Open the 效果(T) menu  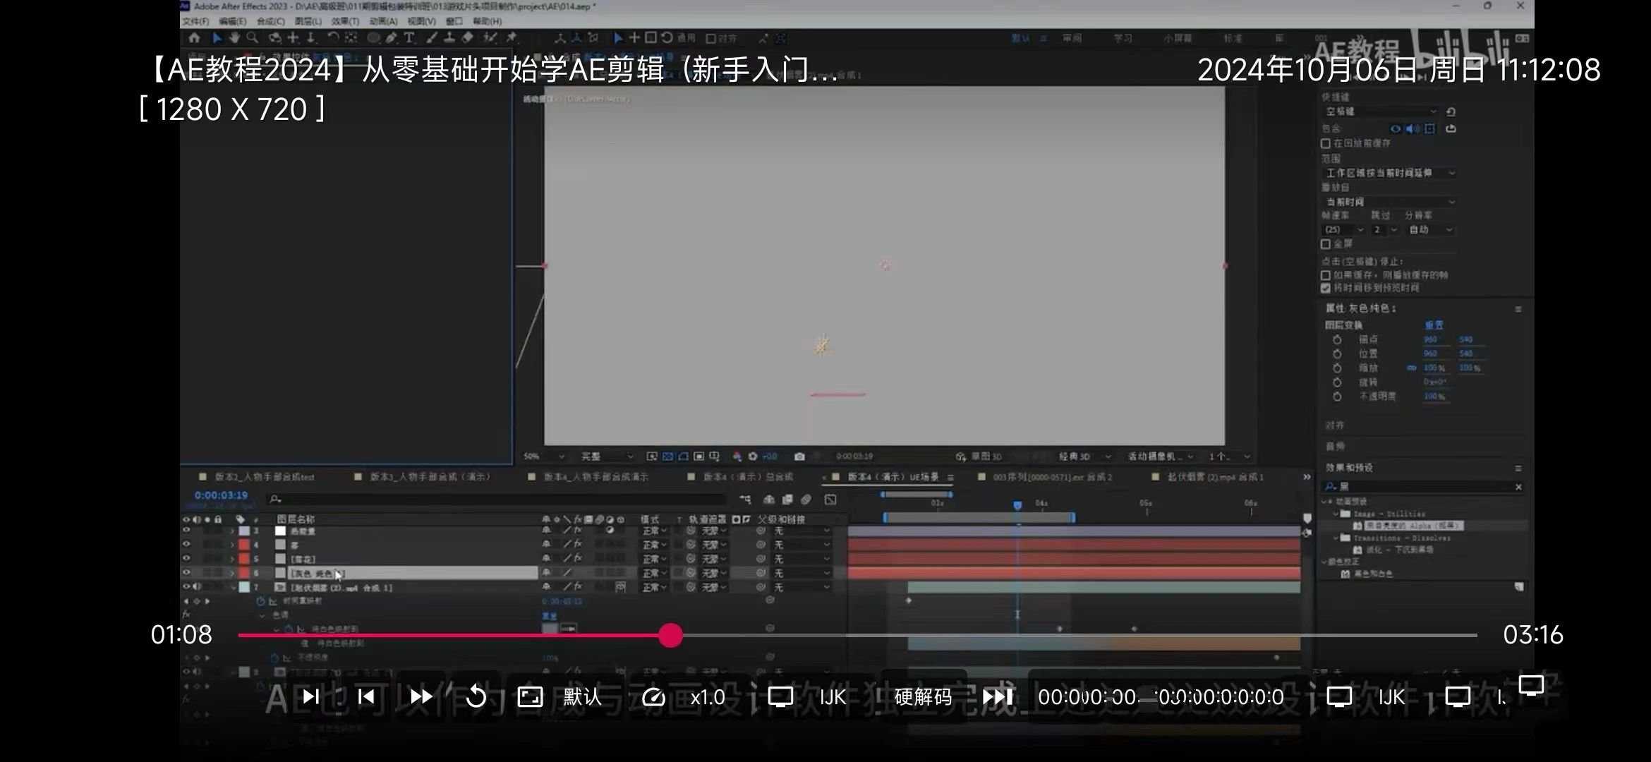(345, 21)
